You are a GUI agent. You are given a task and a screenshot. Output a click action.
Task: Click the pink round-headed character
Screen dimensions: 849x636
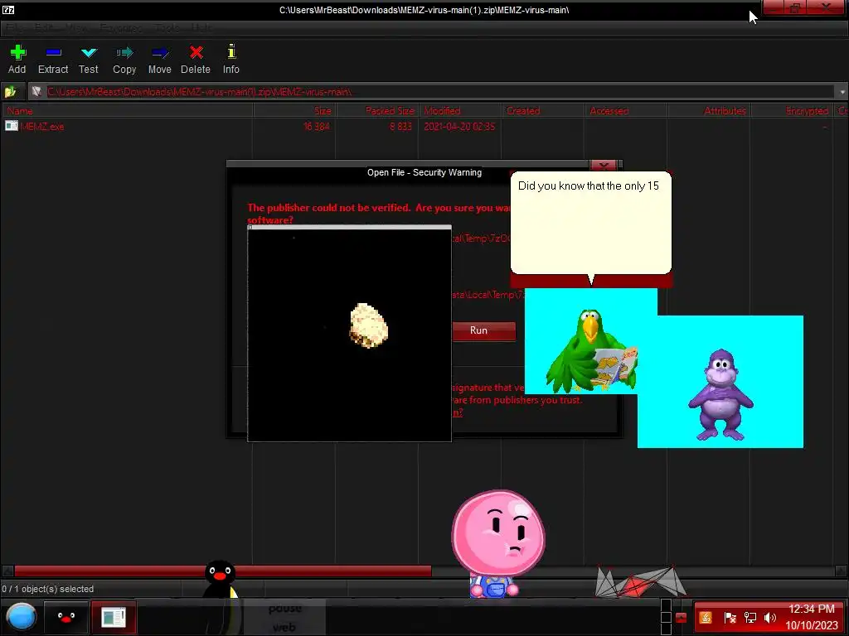pyautogui.click(x=498, y=542)
